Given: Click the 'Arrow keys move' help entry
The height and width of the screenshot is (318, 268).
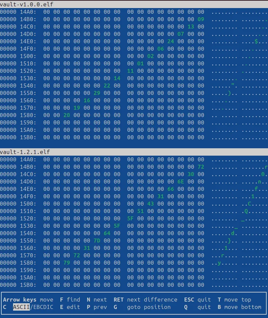Looking at the screenshot, I should pyautogui.click(x=28, y=300).
